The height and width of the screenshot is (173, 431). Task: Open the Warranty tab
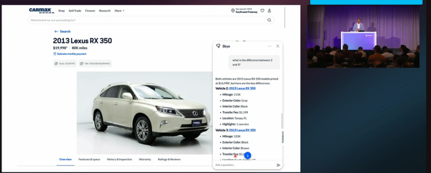(145, 159)
